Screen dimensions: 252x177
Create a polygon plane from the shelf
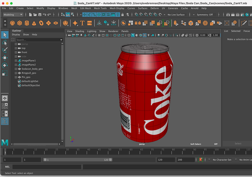(x=49, y=23)
